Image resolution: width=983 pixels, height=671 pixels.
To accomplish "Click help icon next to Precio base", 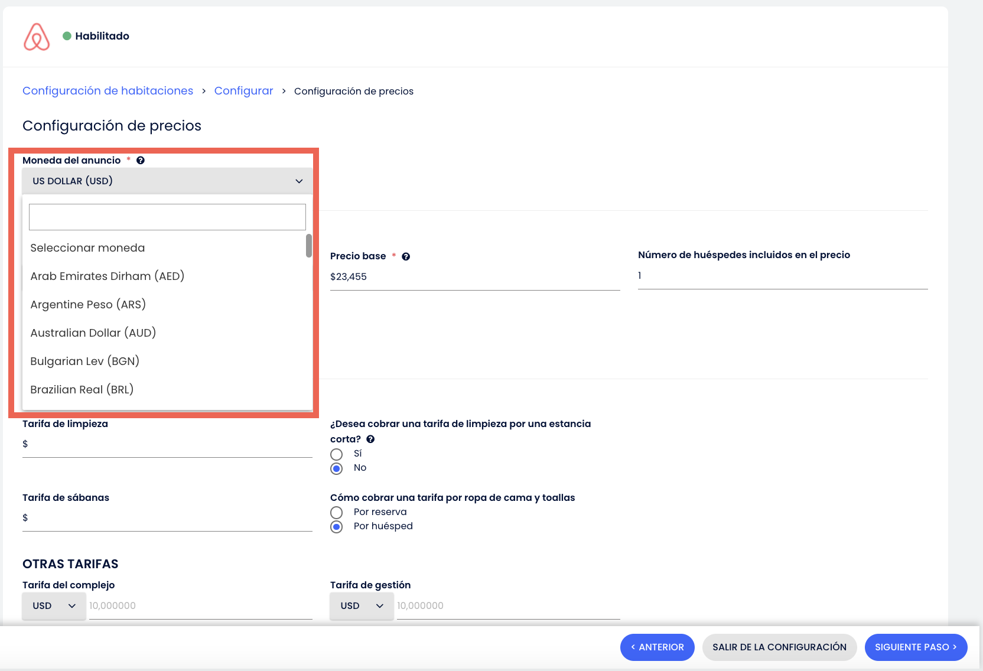I will point(406,256).
